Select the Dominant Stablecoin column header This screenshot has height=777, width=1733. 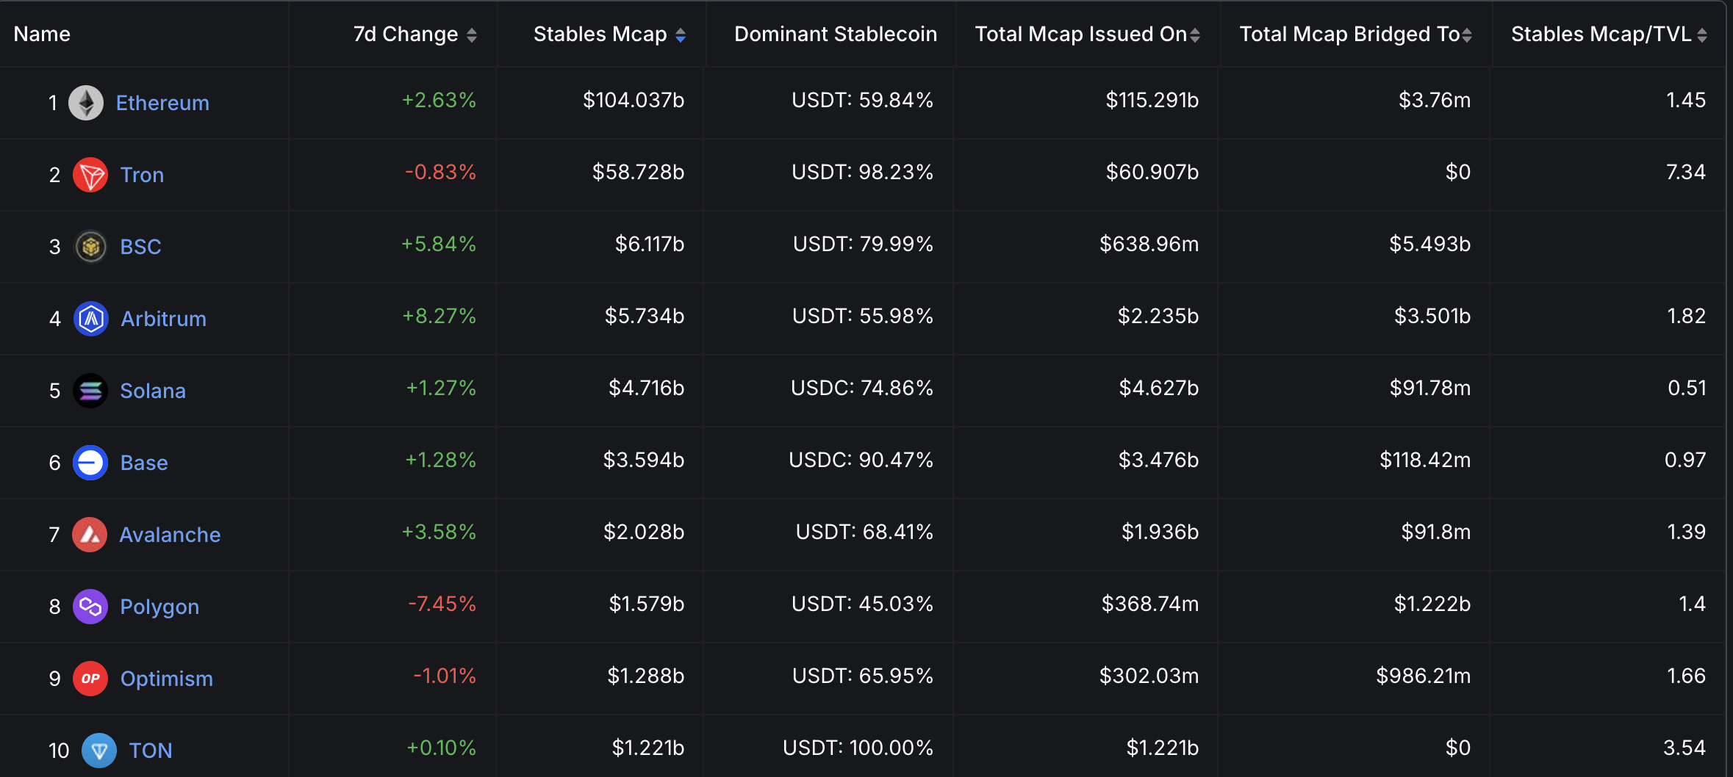pos(835,34)
